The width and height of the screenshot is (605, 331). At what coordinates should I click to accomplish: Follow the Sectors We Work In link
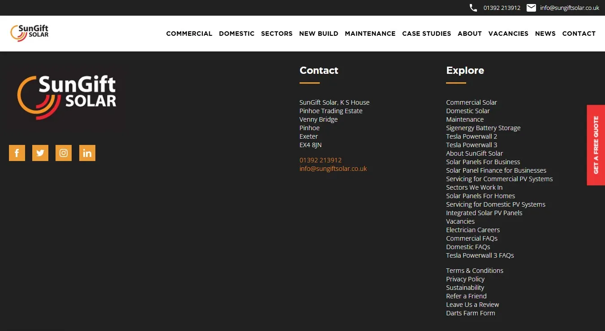(474, 187)
